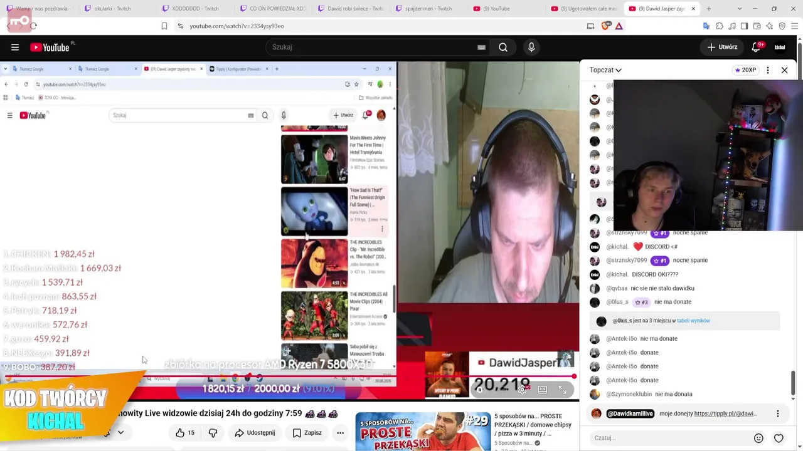The width and height of the screenshot is (803, 451).
Task: Reload the page in the browser toolbar
Action: (33, 26)
